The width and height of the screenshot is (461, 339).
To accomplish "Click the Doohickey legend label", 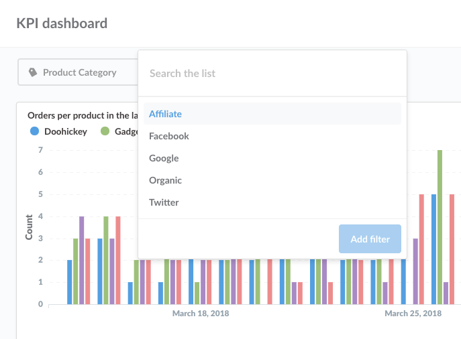I will pyautogui.click(x=66, y=131).
